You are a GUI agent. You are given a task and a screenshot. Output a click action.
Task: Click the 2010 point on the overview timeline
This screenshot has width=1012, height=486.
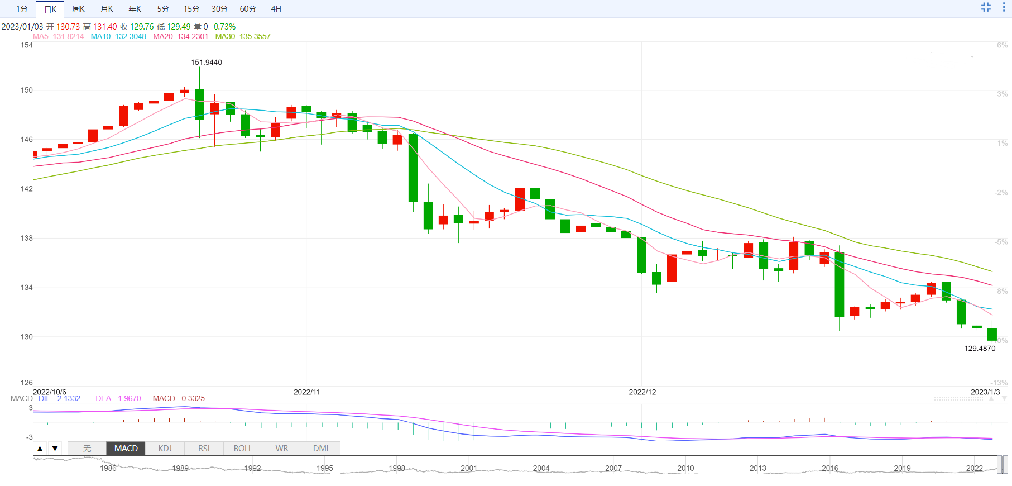pos(685,468)
